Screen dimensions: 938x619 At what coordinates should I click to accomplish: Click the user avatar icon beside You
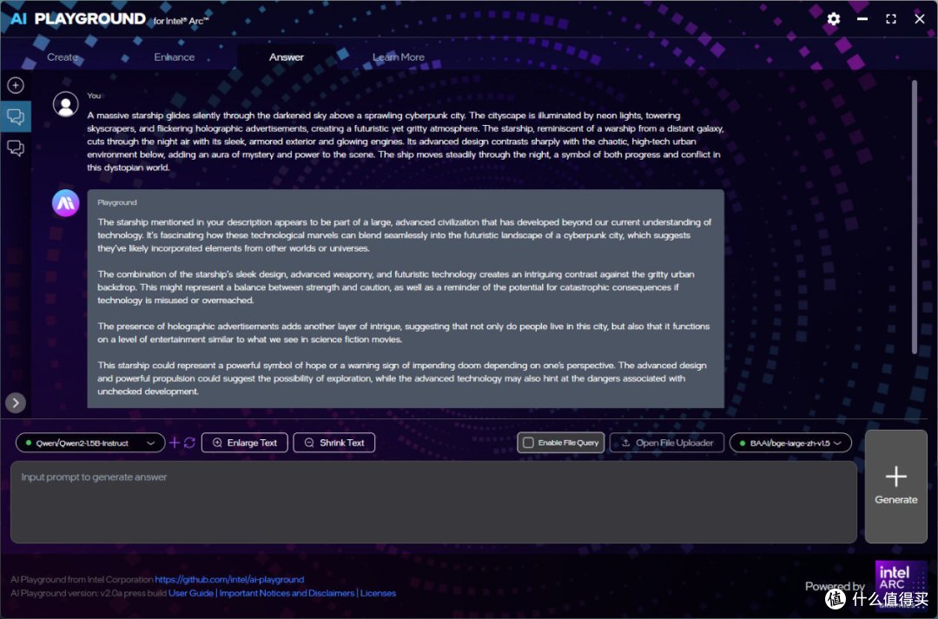pos(66,105)
